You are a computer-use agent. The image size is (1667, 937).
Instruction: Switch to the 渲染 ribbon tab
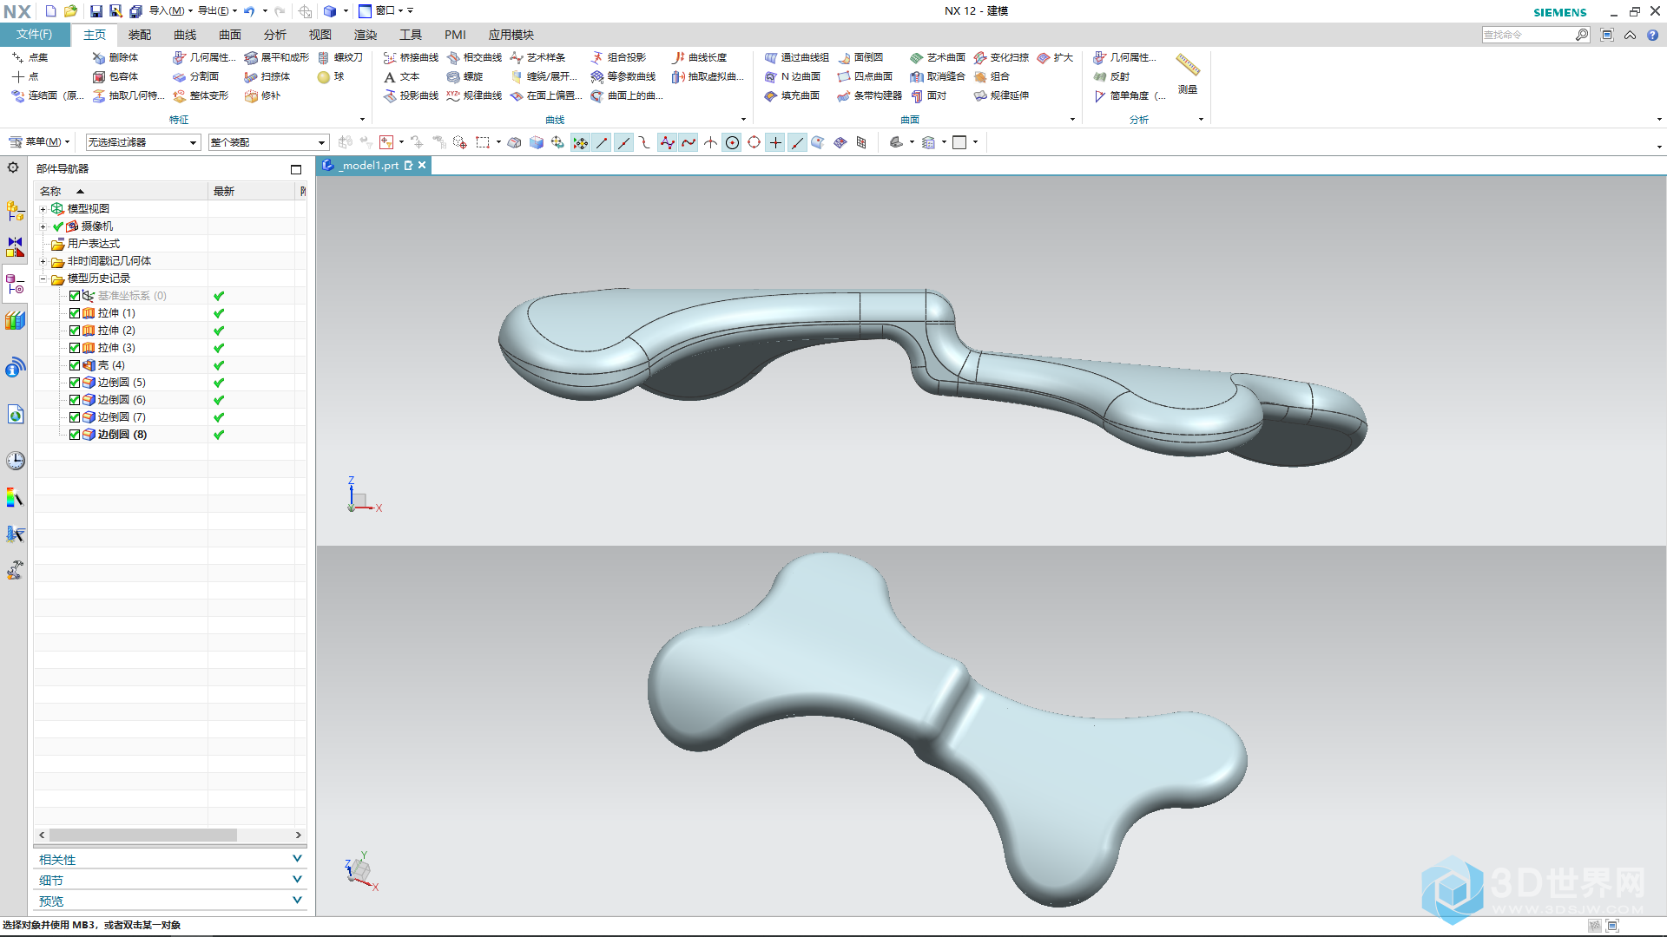pos(366,35)
